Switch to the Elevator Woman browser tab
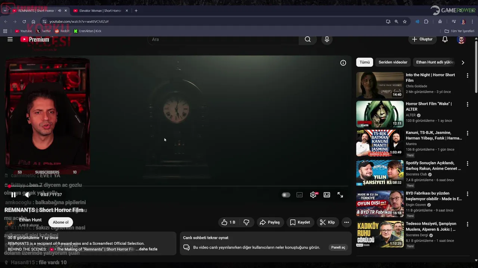 click(x=100, y=11)
